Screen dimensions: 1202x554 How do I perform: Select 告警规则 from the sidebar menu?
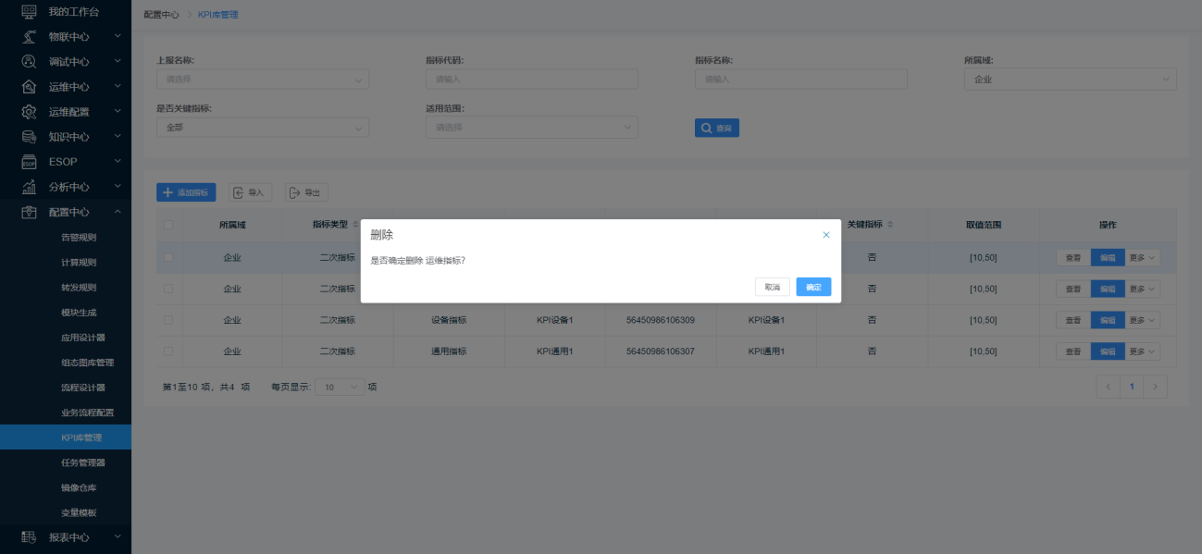coord(79,238)
